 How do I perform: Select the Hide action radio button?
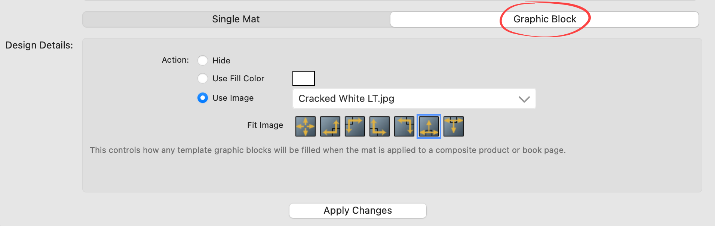tap(203, 60)
